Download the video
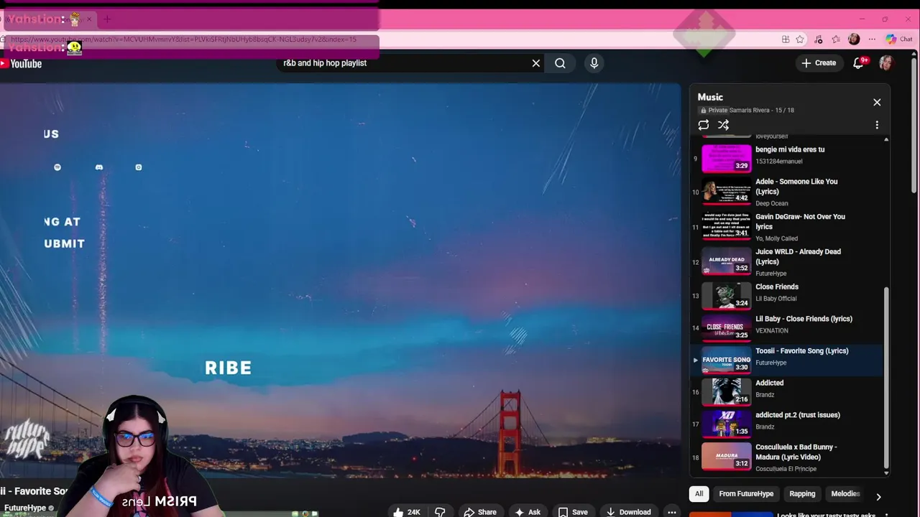This screenshot has height=517, width=920. point(629,512)
